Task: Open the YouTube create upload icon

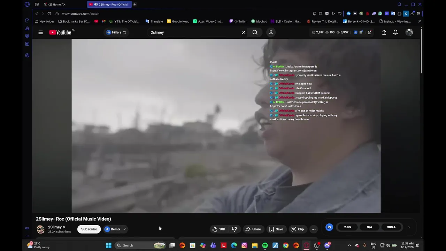Action: click(x=384, y=32)
